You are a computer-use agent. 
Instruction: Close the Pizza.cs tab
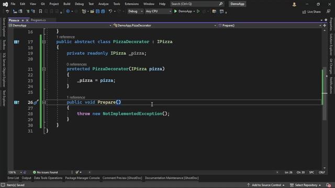[x=27, y=20]
